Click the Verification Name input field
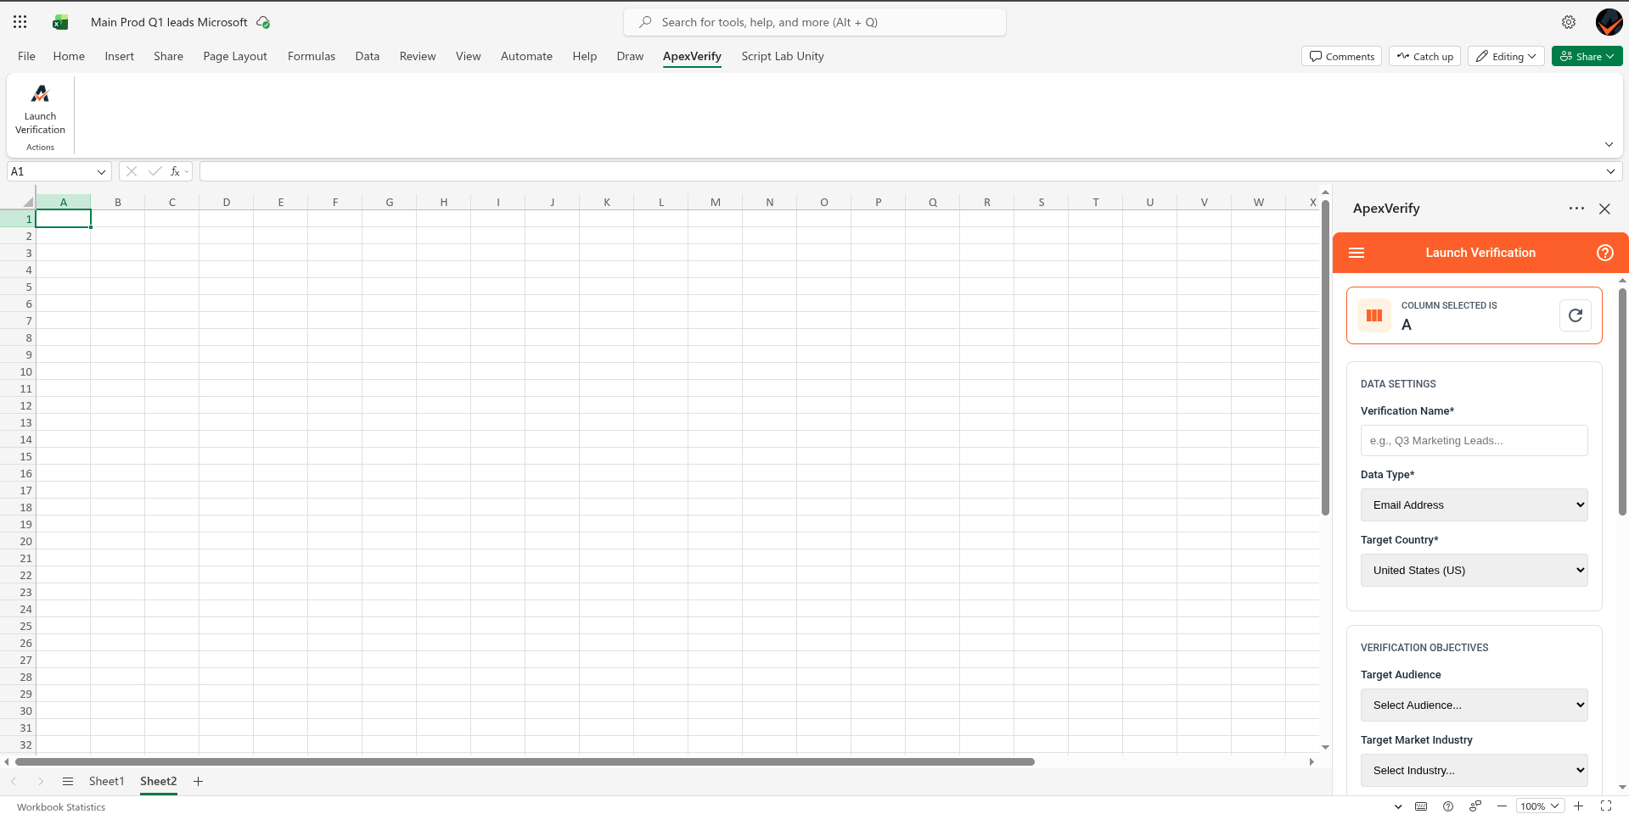Viewport: 1629px width, 814px height. pyautogui.click(x=1474, y=441)
